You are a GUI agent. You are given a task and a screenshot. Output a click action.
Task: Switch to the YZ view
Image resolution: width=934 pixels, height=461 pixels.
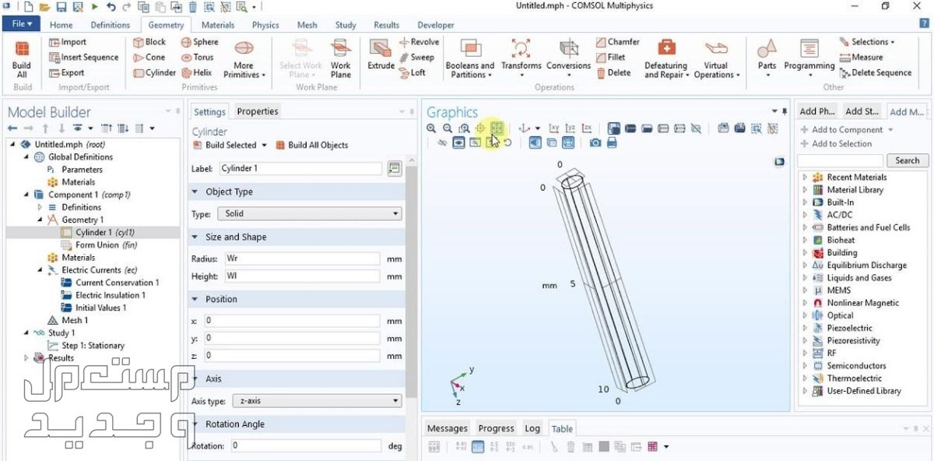point(571,128)
